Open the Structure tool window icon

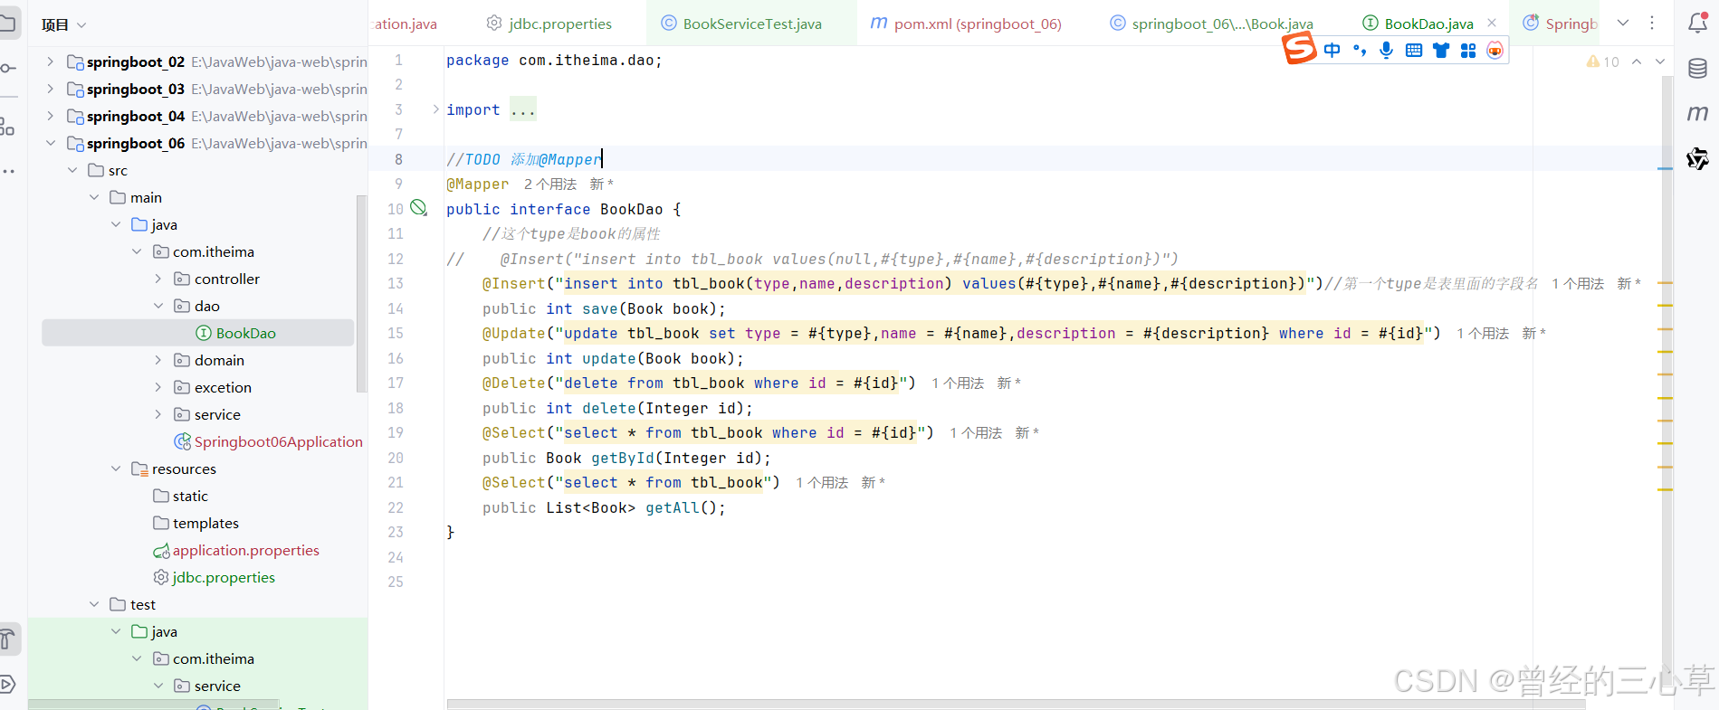pos(7,127)
